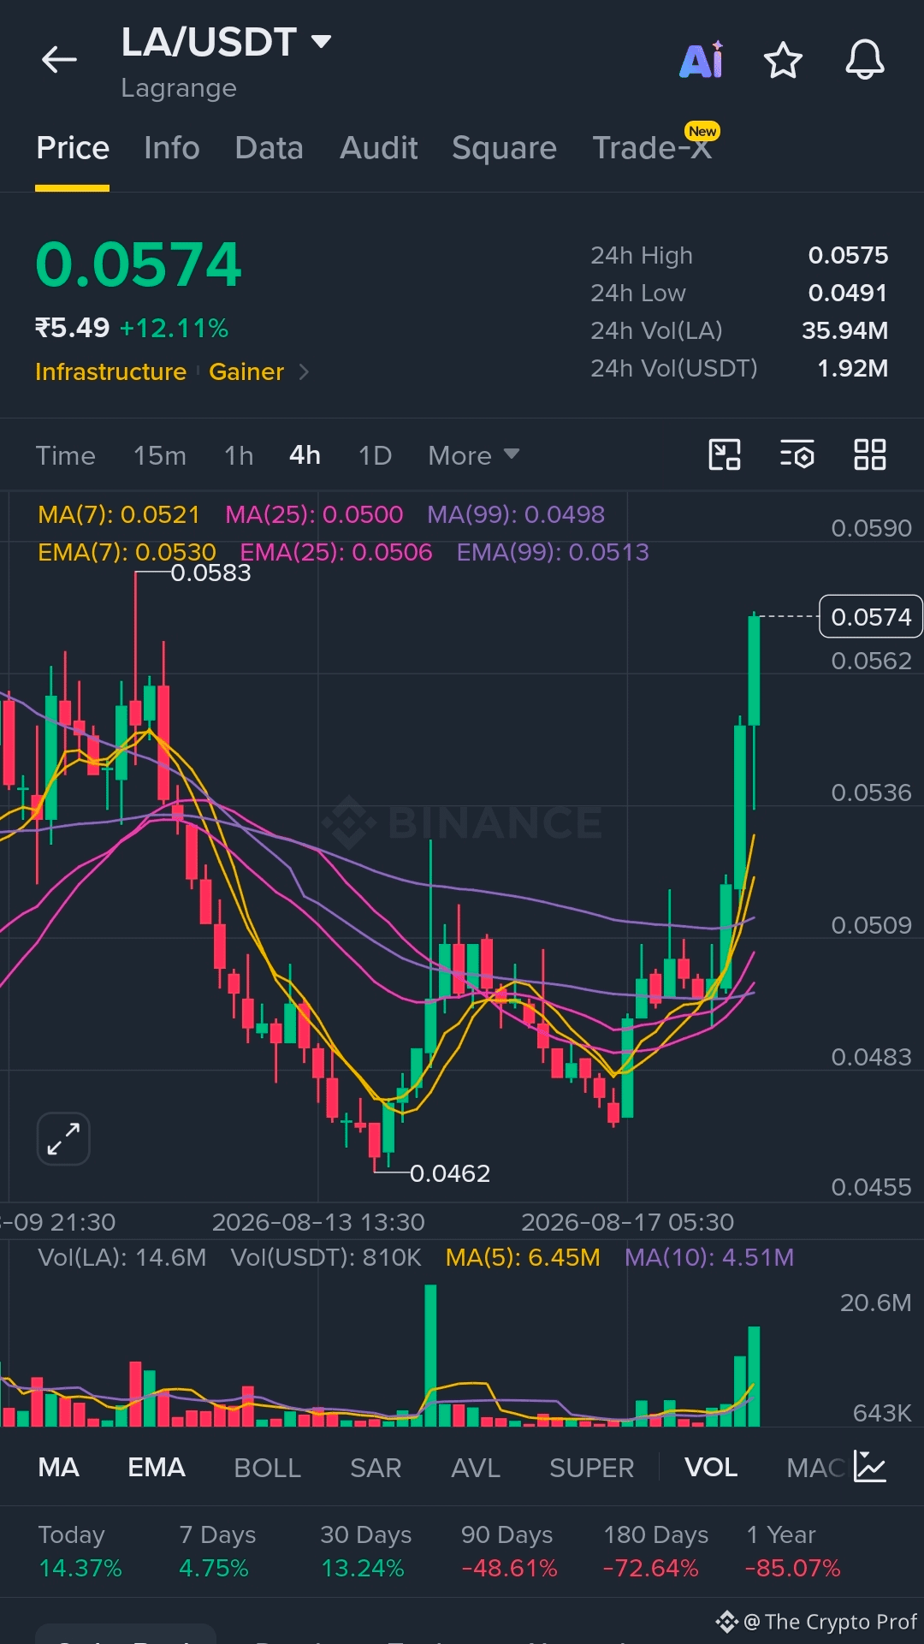Tap the Today 14.37% performance
The image size is (924, 1644).
(x=80, y=1552)
